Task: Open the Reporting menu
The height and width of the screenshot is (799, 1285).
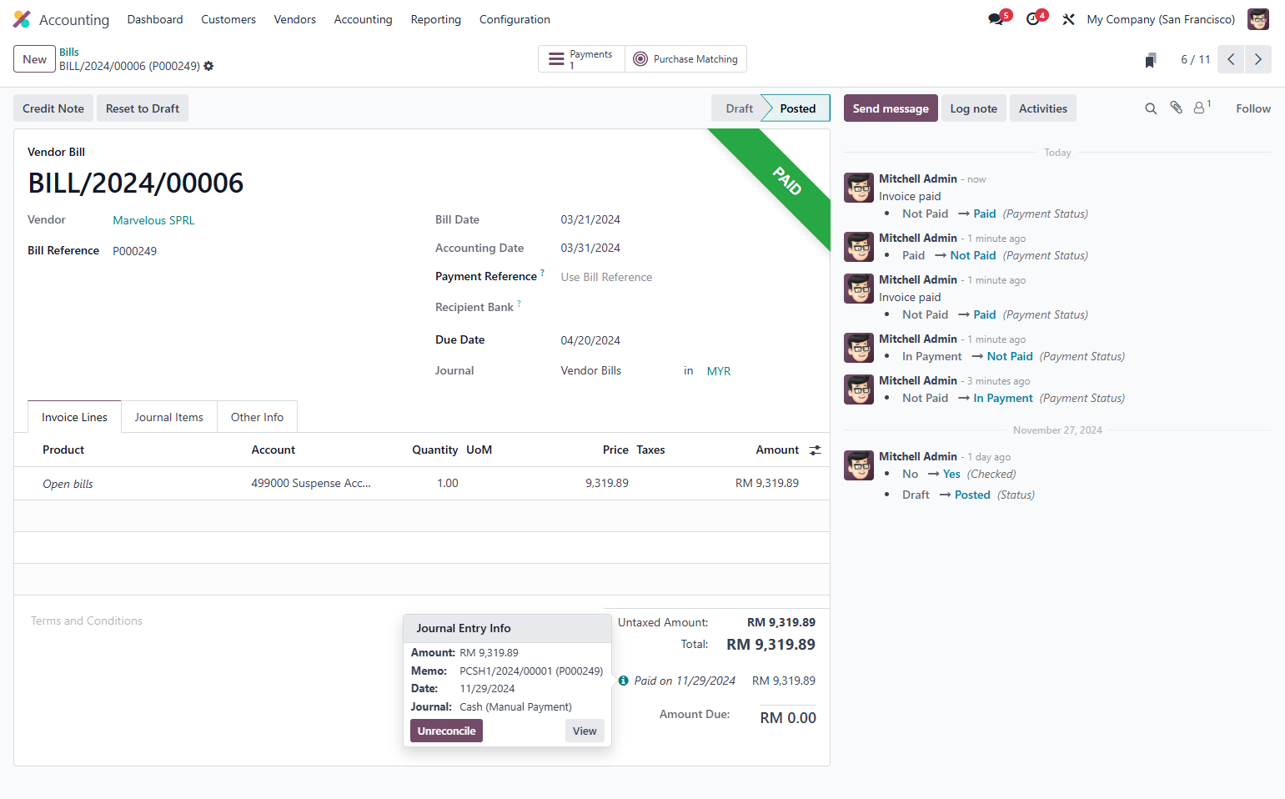Action: pos(435,19)
